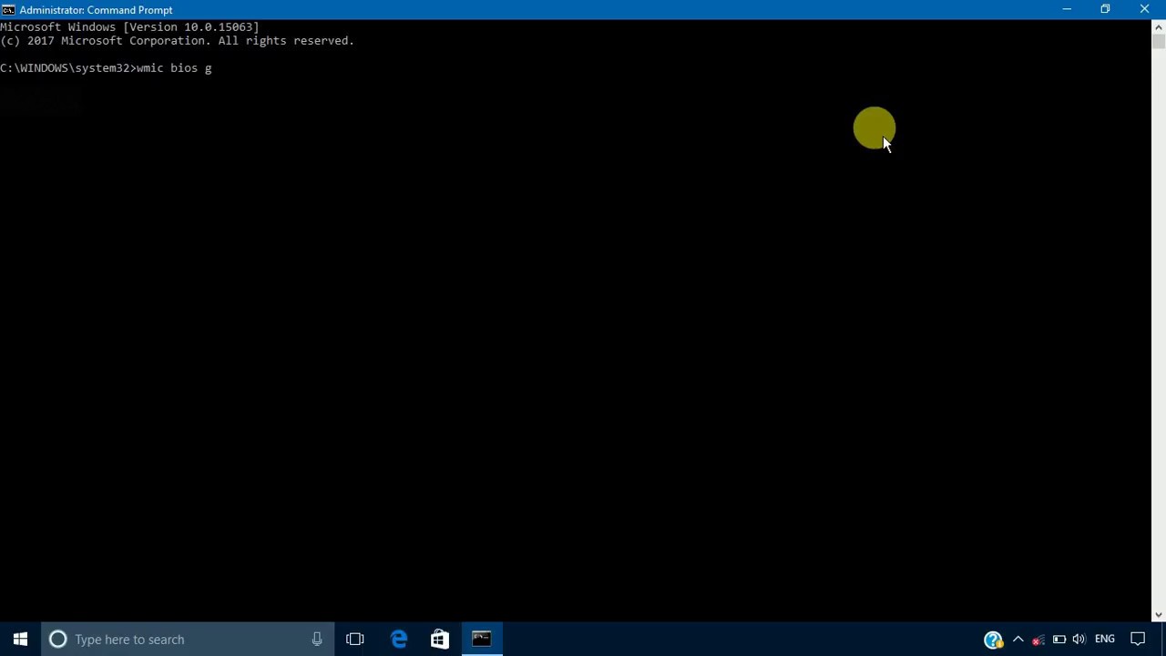The image size is (1166, 656).
Task: Check the battery status tray icon
Action: [x=1059, y=640]
